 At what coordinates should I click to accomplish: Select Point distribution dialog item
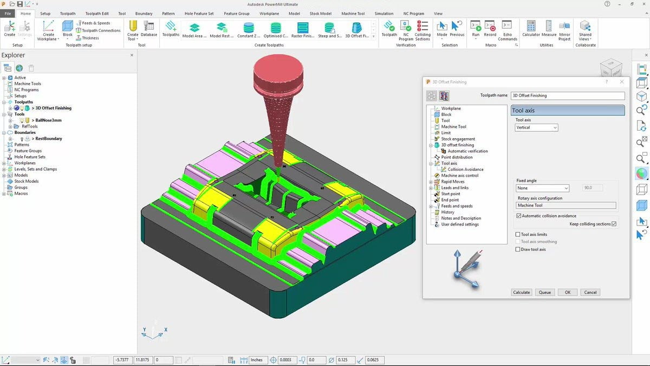457,157
